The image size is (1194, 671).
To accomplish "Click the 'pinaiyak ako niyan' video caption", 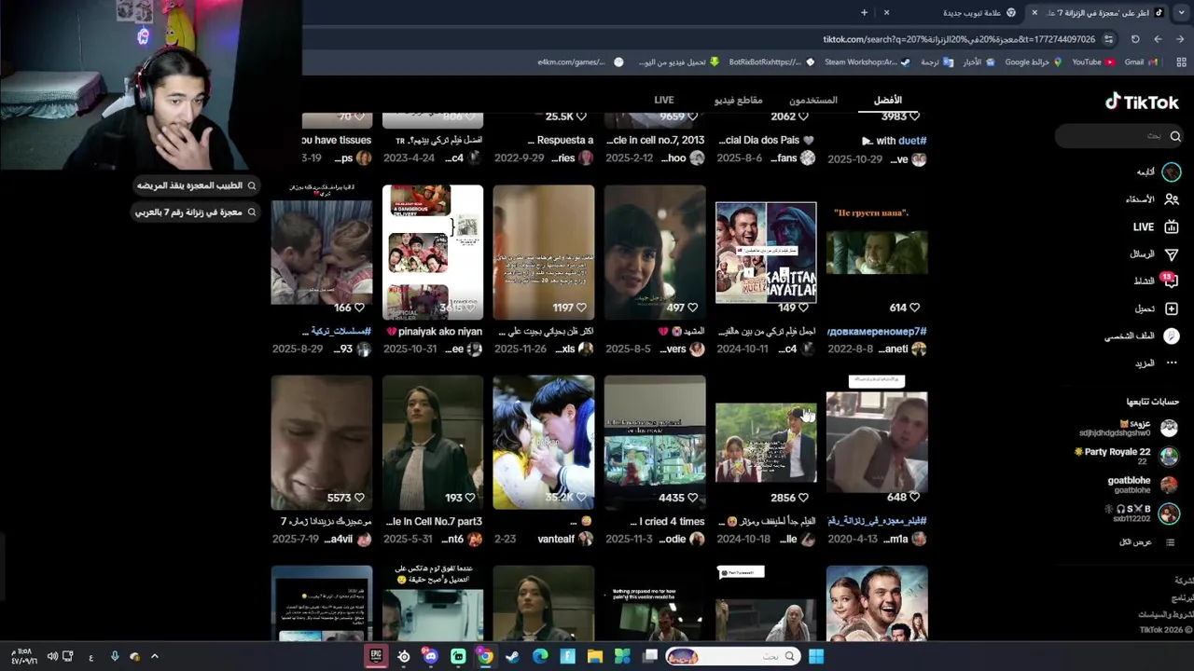I will pos(435,332).
